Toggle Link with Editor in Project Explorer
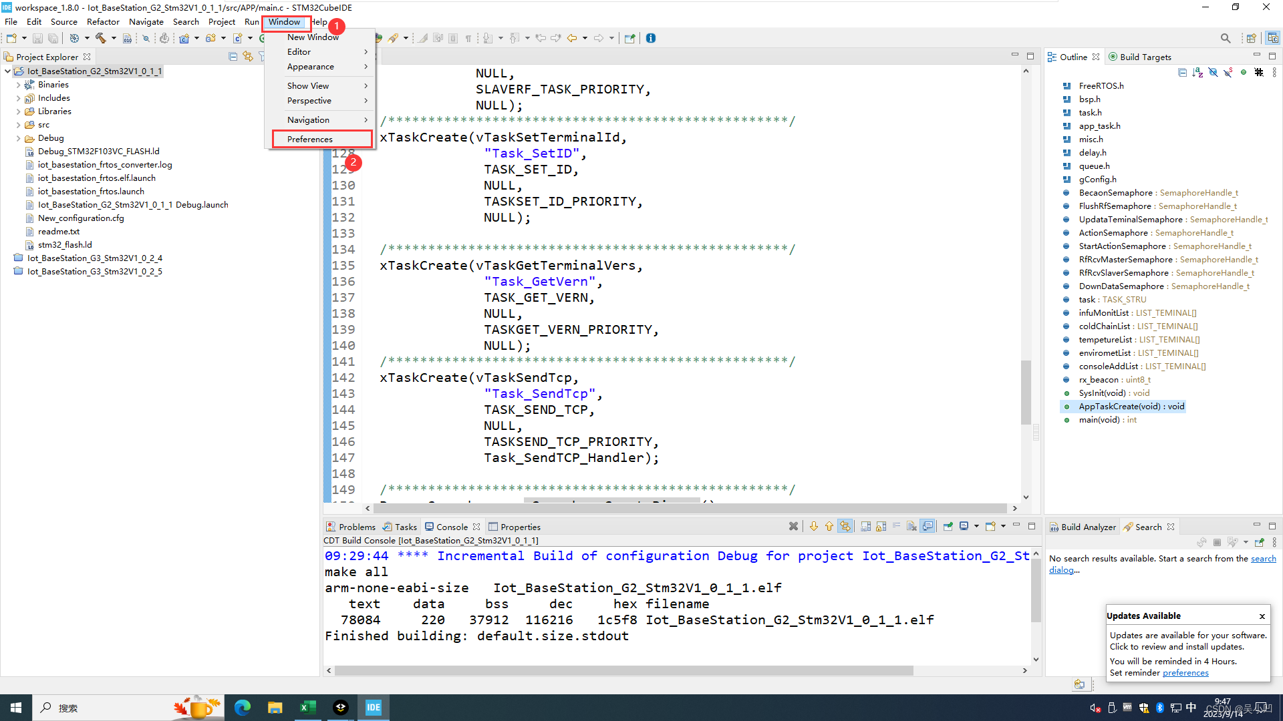The width and height of the screenshot is (1283, 721). point(248,57)
